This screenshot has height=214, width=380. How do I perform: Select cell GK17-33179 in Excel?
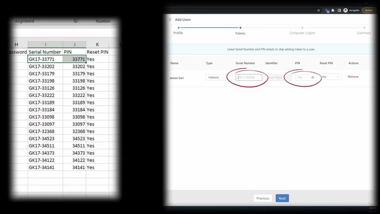pos(45,74)
